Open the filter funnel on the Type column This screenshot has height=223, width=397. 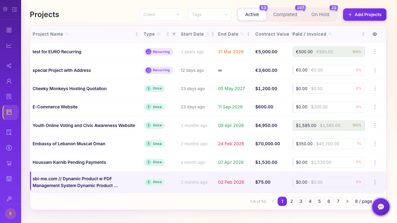pyautogui.click(x=174, y=34)
